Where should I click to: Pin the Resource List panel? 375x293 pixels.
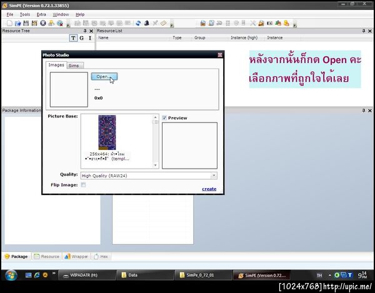[x=364, y=31]
